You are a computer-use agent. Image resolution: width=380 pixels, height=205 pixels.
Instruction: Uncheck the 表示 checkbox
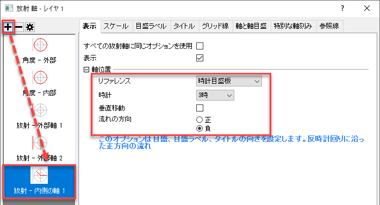tap(200, 58)
